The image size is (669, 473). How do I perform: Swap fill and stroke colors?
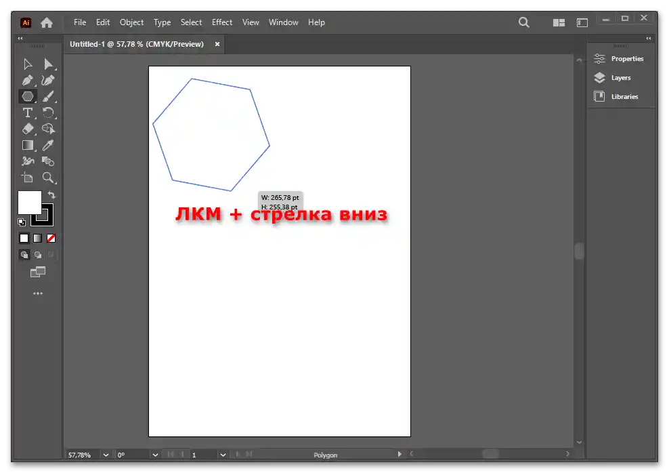(51, 195)
